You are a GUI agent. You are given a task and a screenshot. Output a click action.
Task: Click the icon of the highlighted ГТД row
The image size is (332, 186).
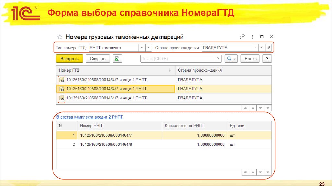click(x=61, y=89)
